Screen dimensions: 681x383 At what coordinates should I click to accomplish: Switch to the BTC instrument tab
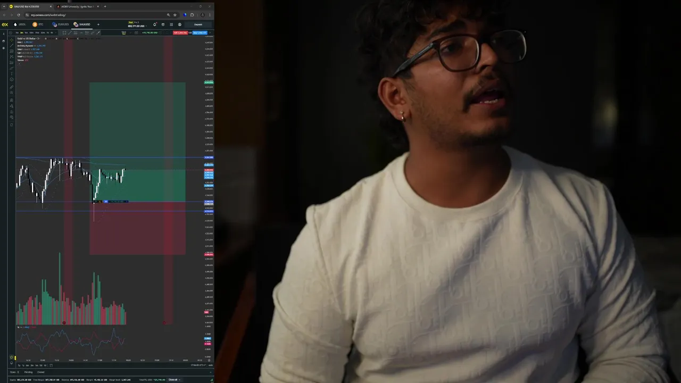[38, 24]
